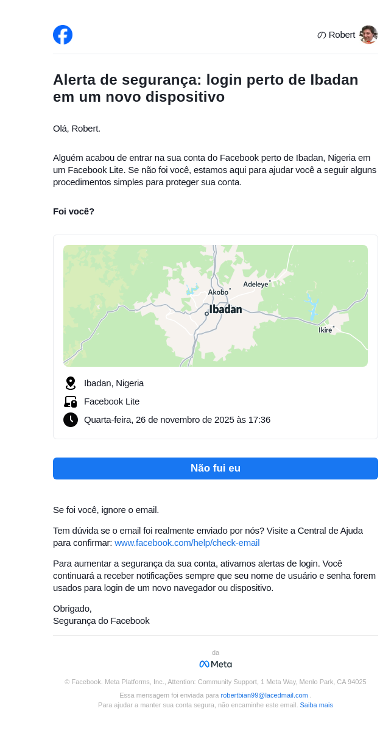The width and height of the screenshot is (380, 739).
Task: Click the Meta logo in footer
Action: pyautogui.click(x=216, y=664)
